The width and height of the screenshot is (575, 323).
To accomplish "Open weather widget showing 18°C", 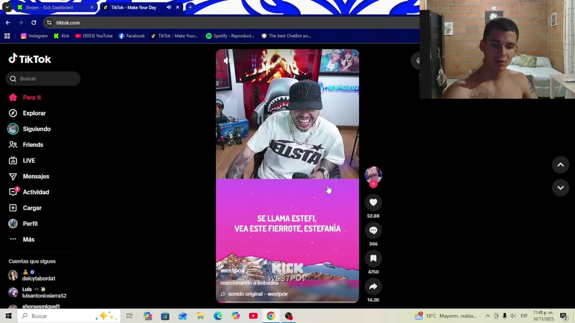I will [x=445, y=316].
